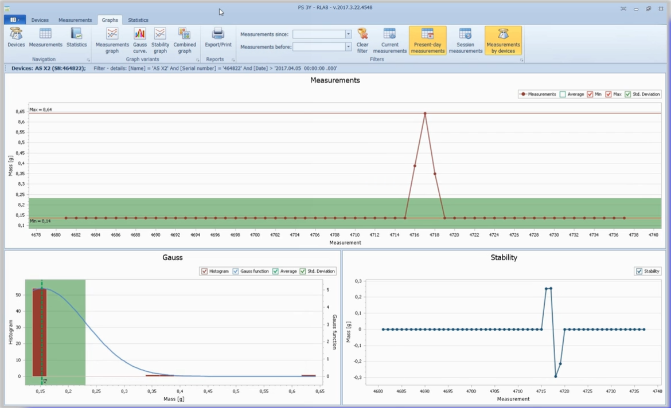Image resolution: width=671 pixels, height=408 pixels.
Task: Open the Measurements since date dropdown
Action: [x=348, y=34]
